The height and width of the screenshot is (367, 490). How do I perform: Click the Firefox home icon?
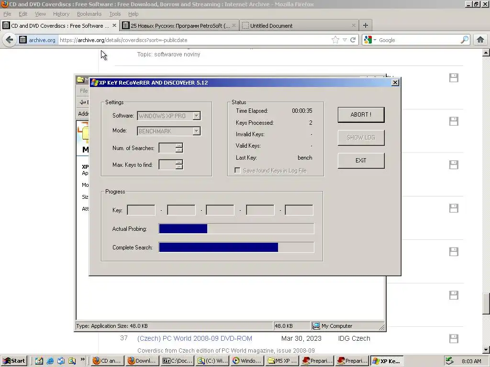pyautogui.click(x=480, y=40)
